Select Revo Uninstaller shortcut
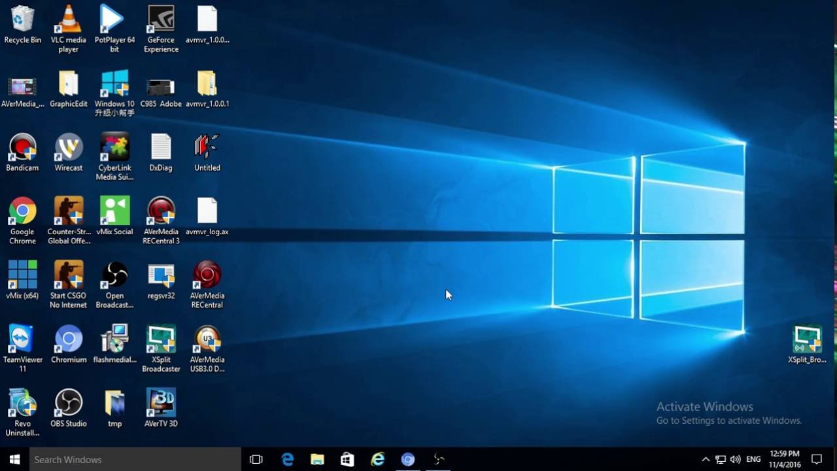 [x=22, y=413]
